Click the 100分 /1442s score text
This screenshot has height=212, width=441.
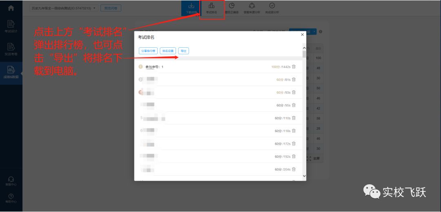[281, 67]
